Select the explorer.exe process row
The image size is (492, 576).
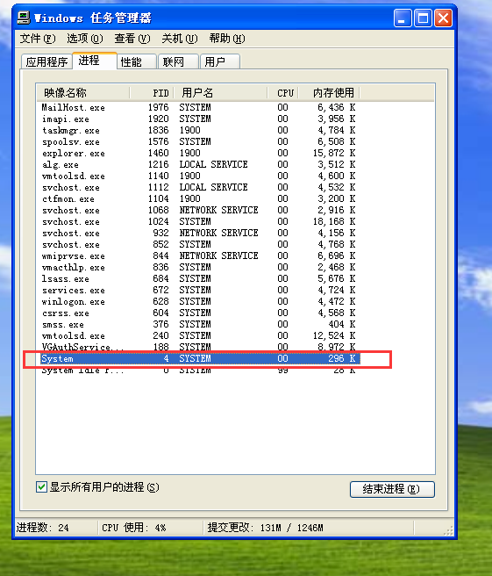tap(198, 153)
